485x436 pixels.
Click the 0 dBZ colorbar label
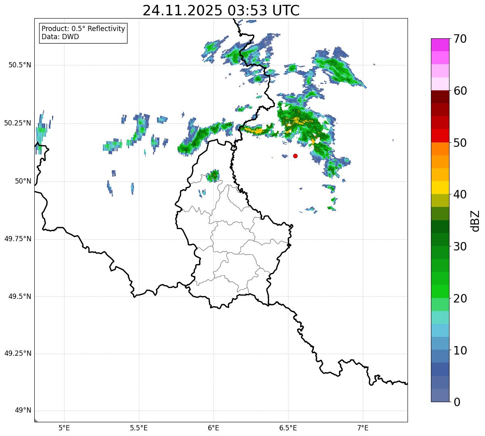tap(456, 402)
